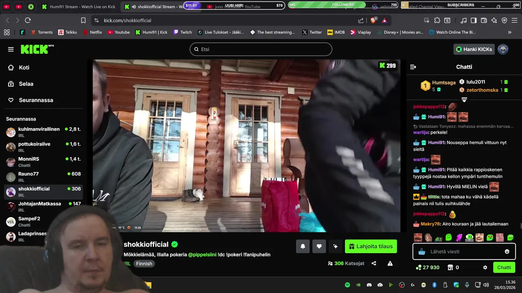Click the blue basket badge in chat input

(x=422, y=251)
